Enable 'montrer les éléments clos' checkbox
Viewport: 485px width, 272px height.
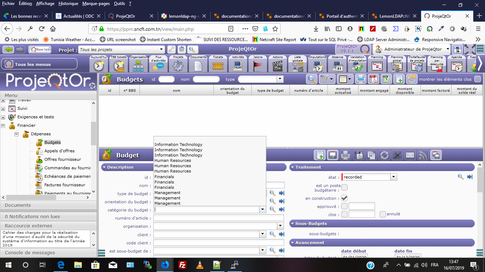point(478,79)
